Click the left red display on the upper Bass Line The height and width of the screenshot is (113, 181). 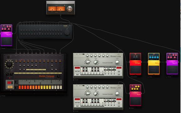pos(77,68)
